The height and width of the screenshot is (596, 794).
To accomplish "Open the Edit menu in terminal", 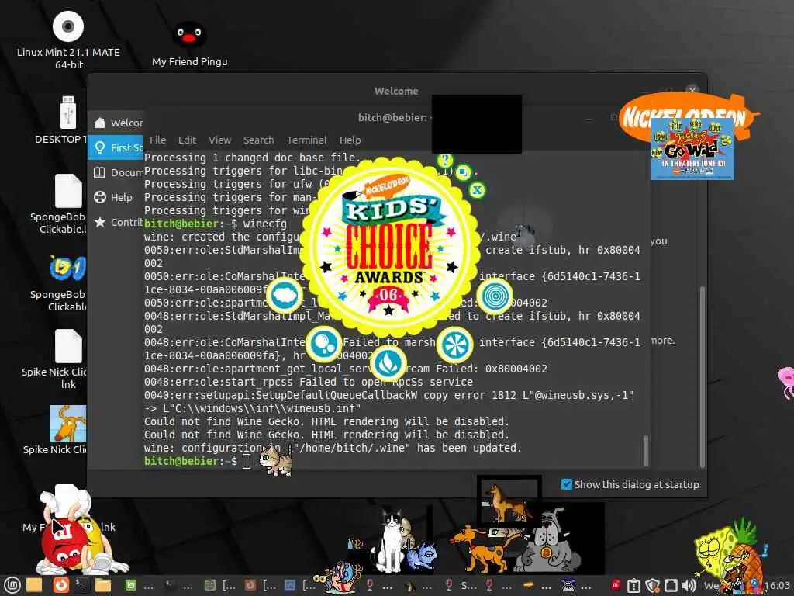I will [187, 140].
